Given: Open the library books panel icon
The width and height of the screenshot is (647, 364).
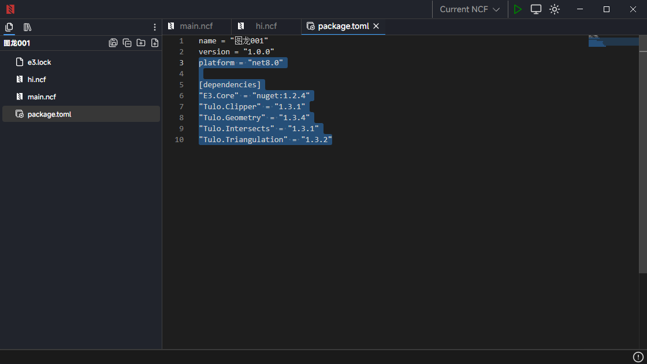Looking at the screenshot, I should (x=27, y=27).
